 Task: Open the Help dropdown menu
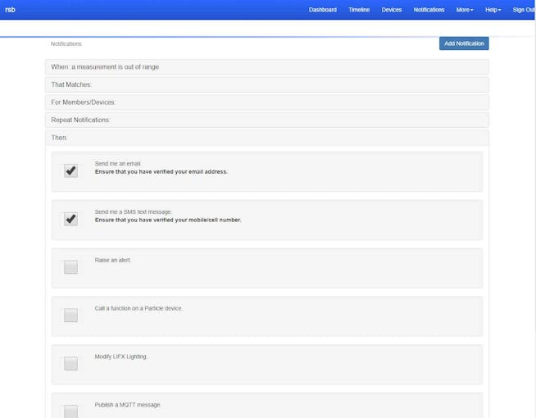[493, 10]
